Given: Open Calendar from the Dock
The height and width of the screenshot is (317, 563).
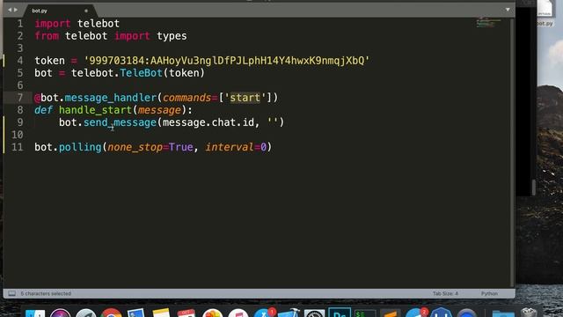Looking at the screenshot, I should point(186,313).
